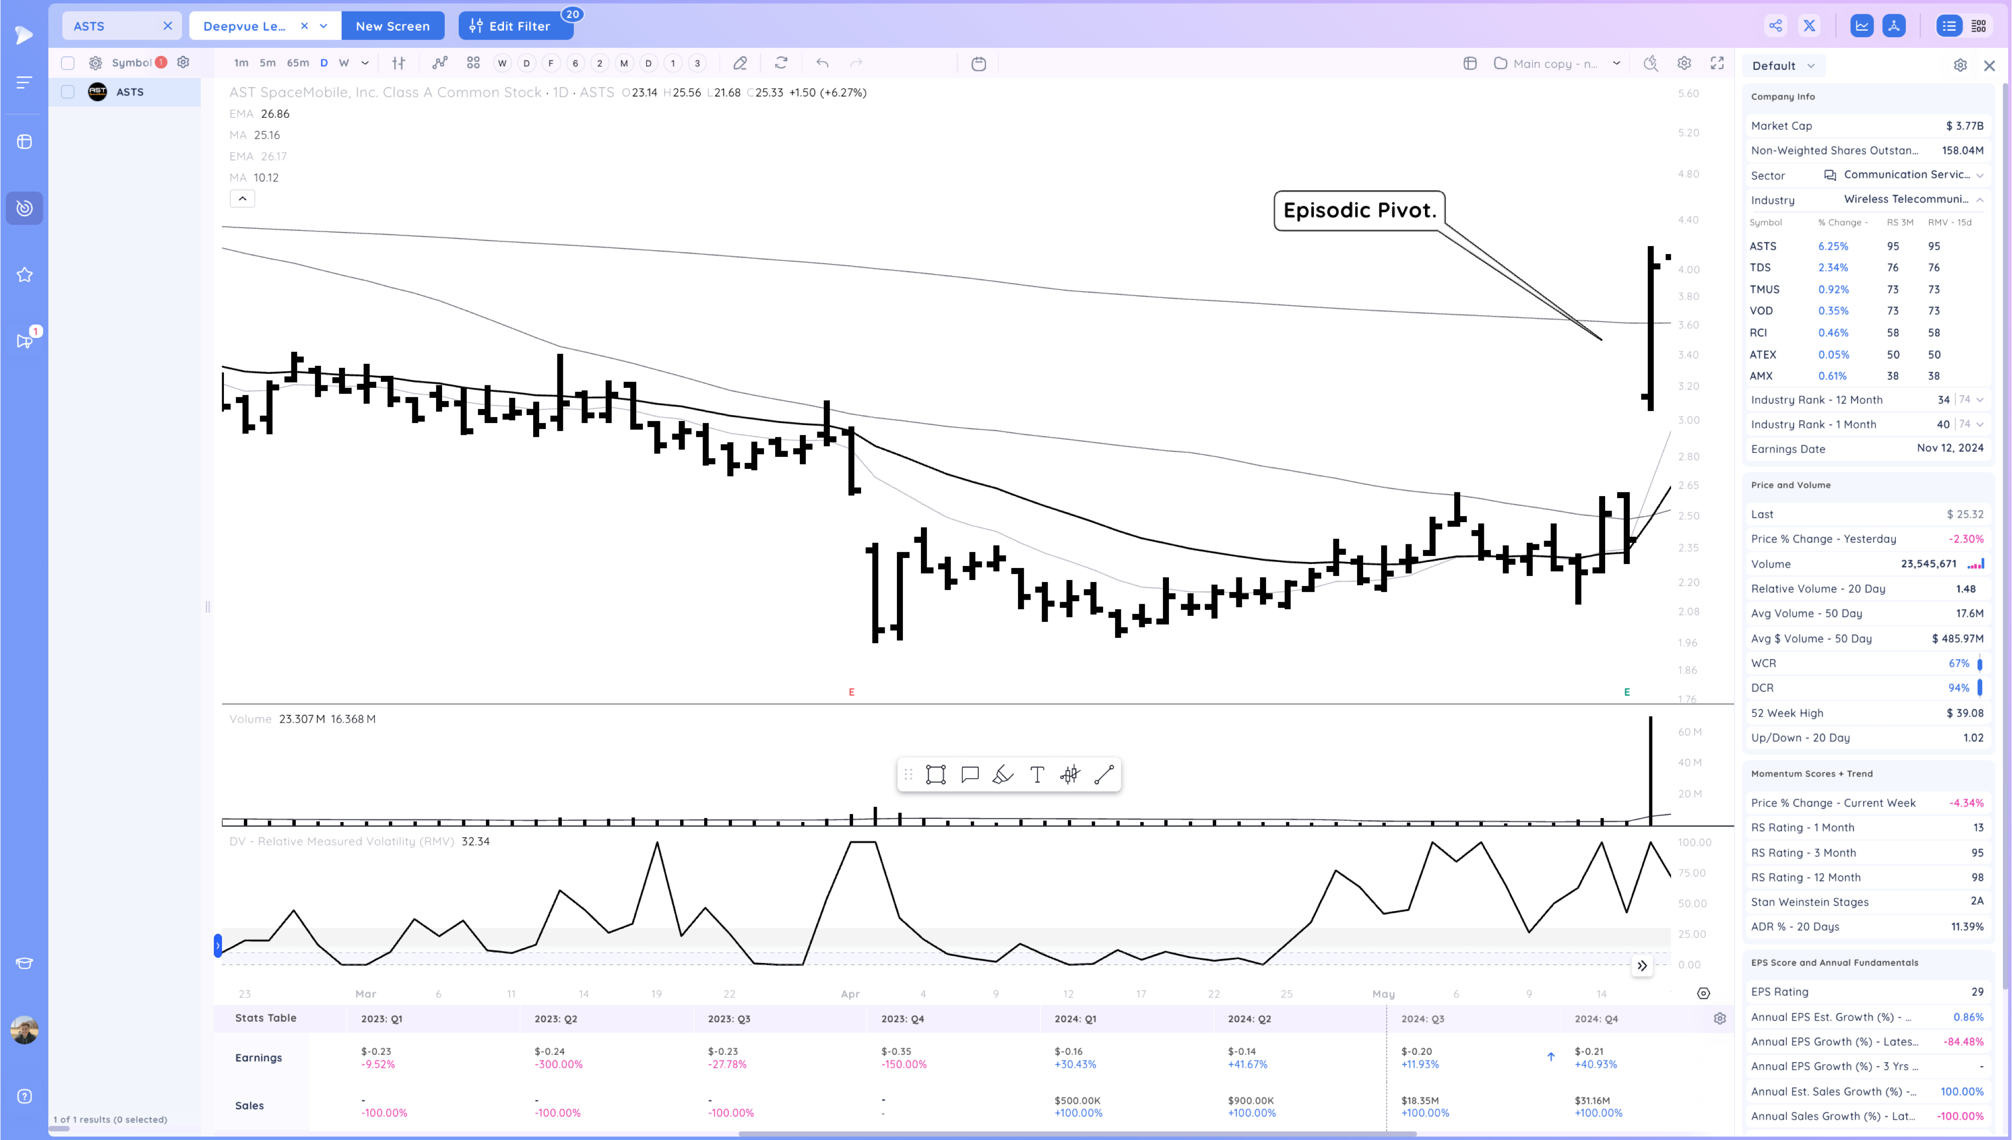The height and width of the screenshot is (1140, 2012).
Task: Toggle fullscreen chart mode
Action: [1717, 63]
